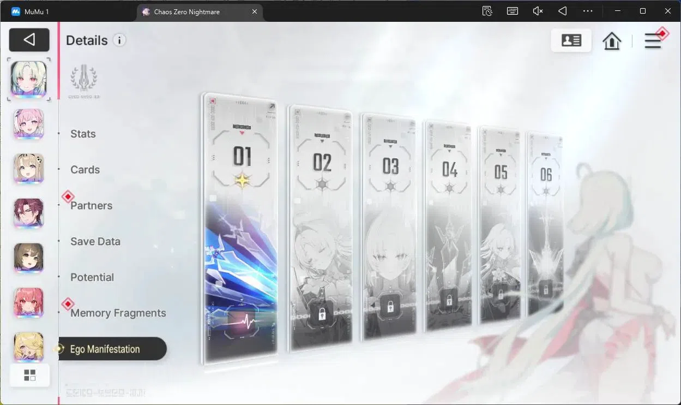This screenshot has width=681, height=405.
Task: Open the Save Data section
Action: [x=95, y=241]
